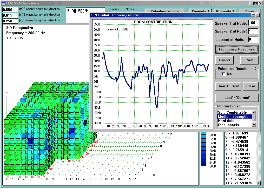Print the room contribution graph

pos(249,60)
